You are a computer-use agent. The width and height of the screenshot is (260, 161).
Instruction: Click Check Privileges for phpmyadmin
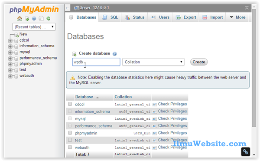[172, 133]
